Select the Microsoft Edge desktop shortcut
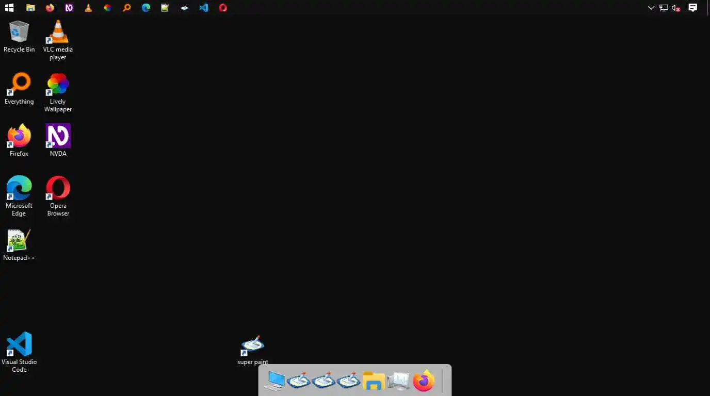This screenshot has width=710, height=396. click(x=19, y=196)
